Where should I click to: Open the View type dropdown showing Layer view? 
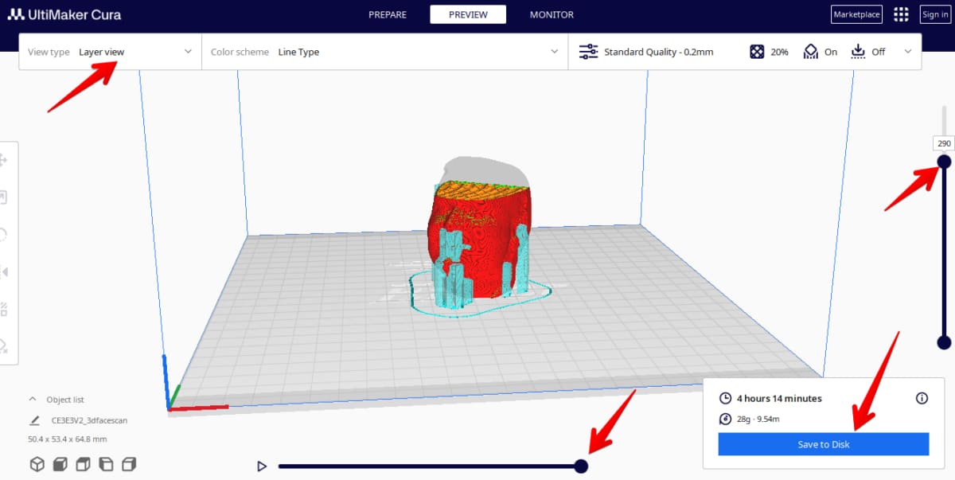110,52
